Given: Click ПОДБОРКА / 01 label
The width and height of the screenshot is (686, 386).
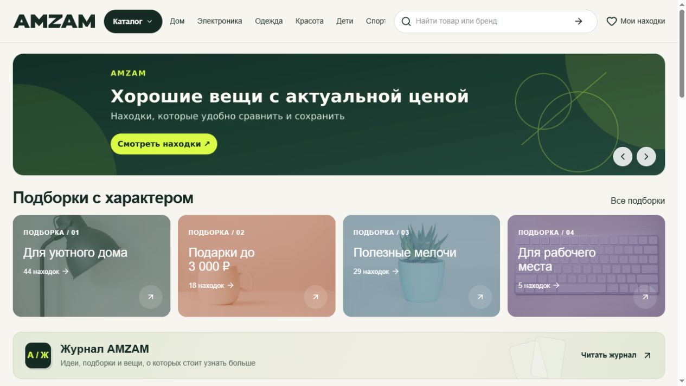Looking at the screenshot, I should point(51,233).
